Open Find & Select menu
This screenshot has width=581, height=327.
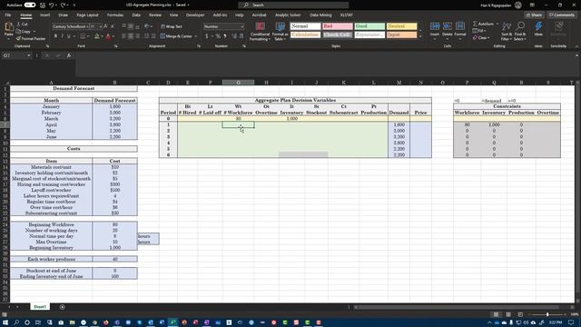pos(520,31)
